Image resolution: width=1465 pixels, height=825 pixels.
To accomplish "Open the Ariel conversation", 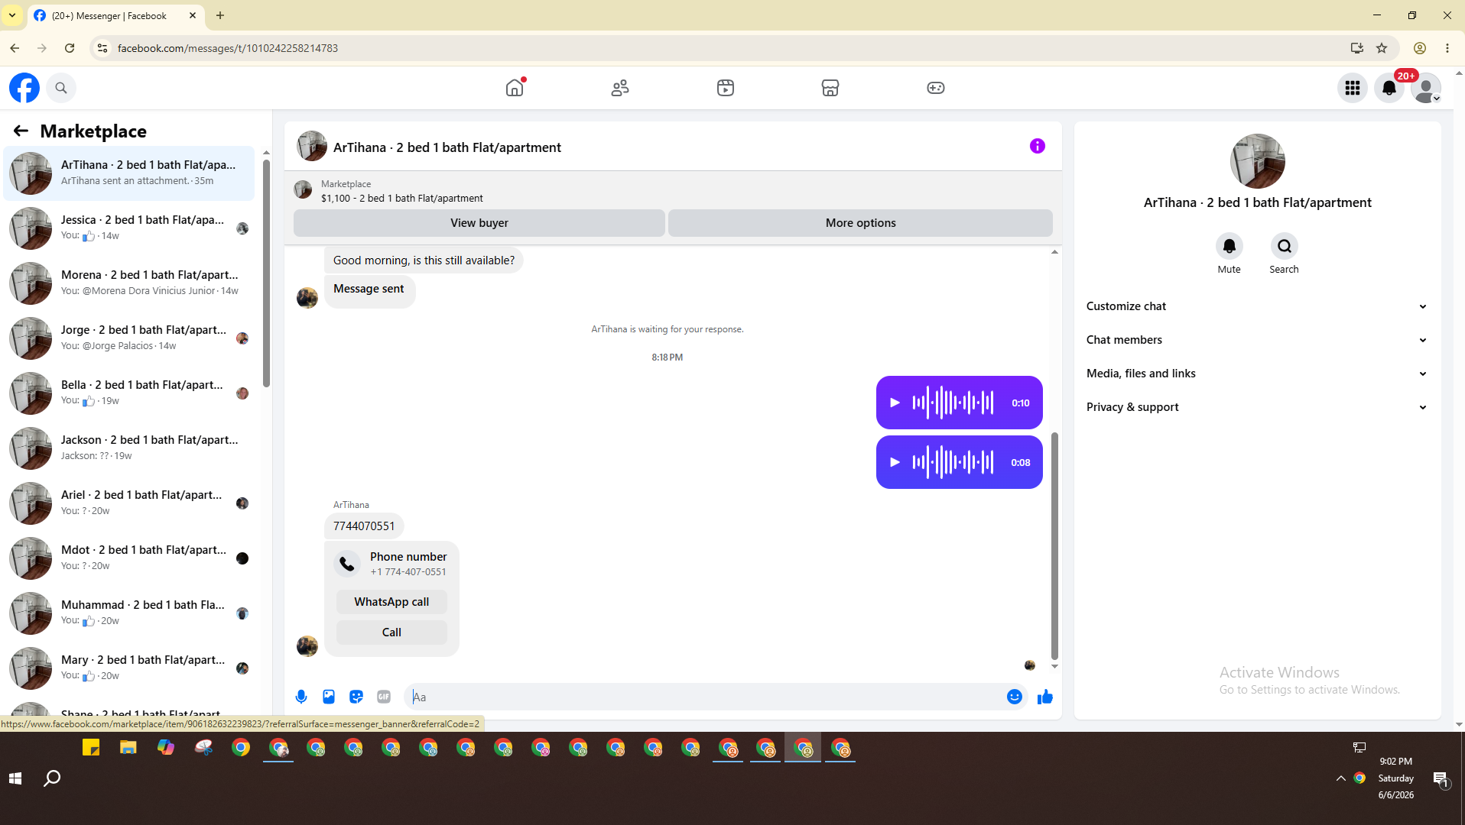I will pos(129,503).
